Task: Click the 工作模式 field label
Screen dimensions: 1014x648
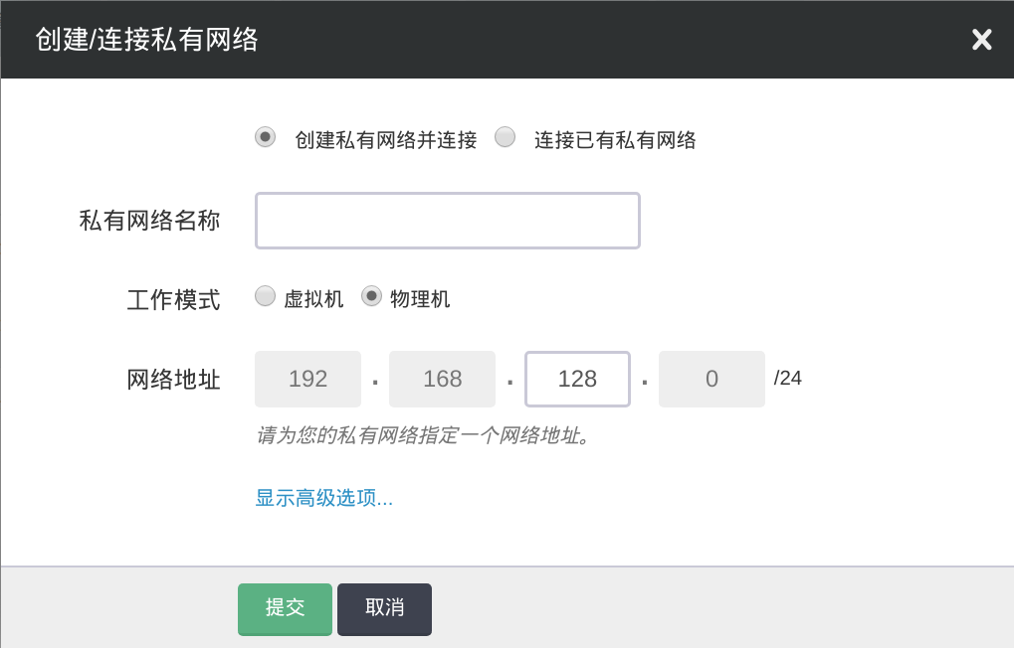Action: [x=173, y=299]
